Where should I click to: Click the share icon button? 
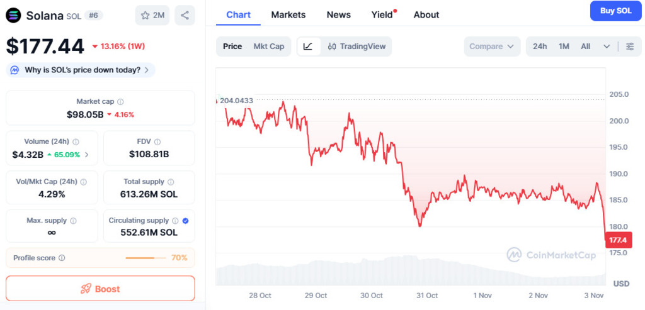[x=185, y=15]
